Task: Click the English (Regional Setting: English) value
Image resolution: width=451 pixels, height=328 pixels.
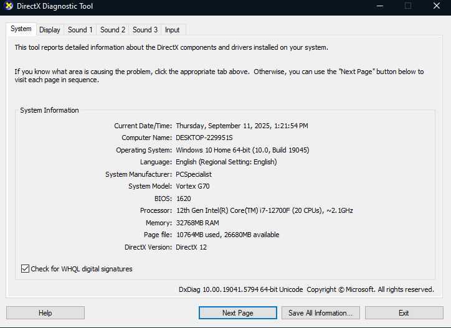Action: [x=226, y=162]
